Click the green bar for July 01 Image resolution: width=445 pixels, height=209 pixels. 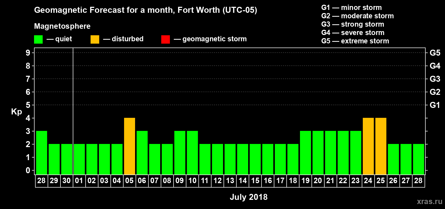(79, 159)
